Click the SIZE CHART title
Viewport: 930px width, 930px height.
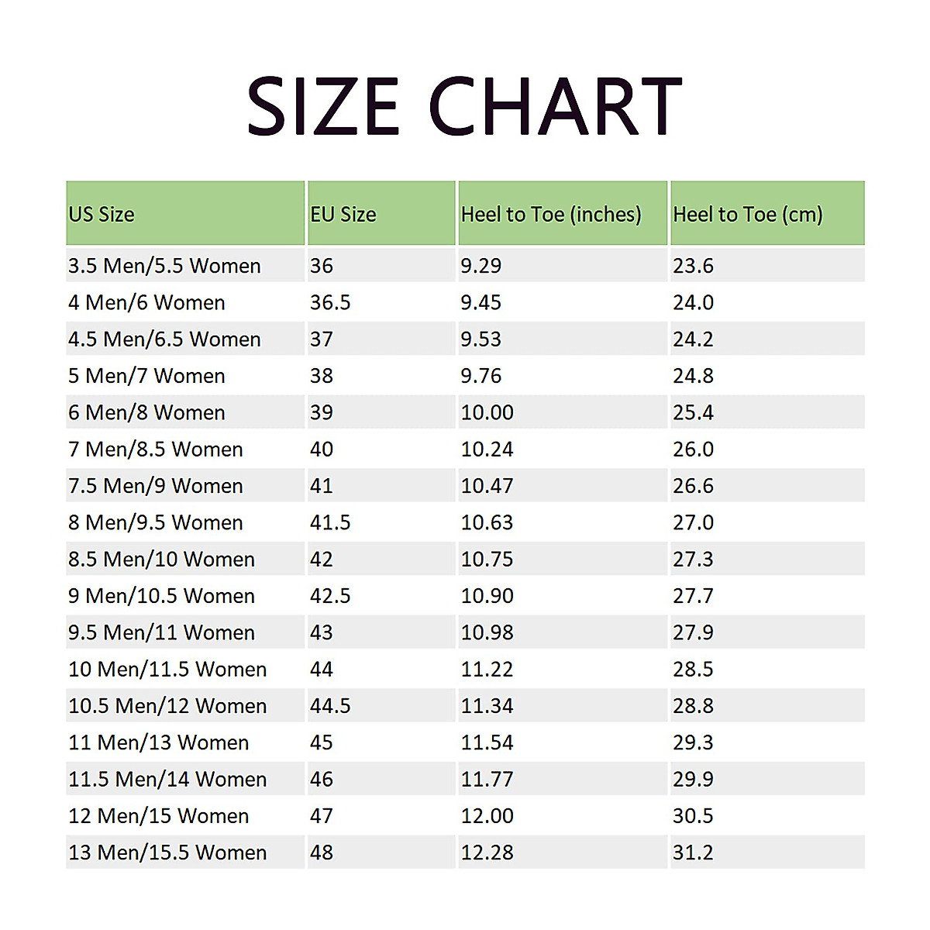tap(463, 107)
